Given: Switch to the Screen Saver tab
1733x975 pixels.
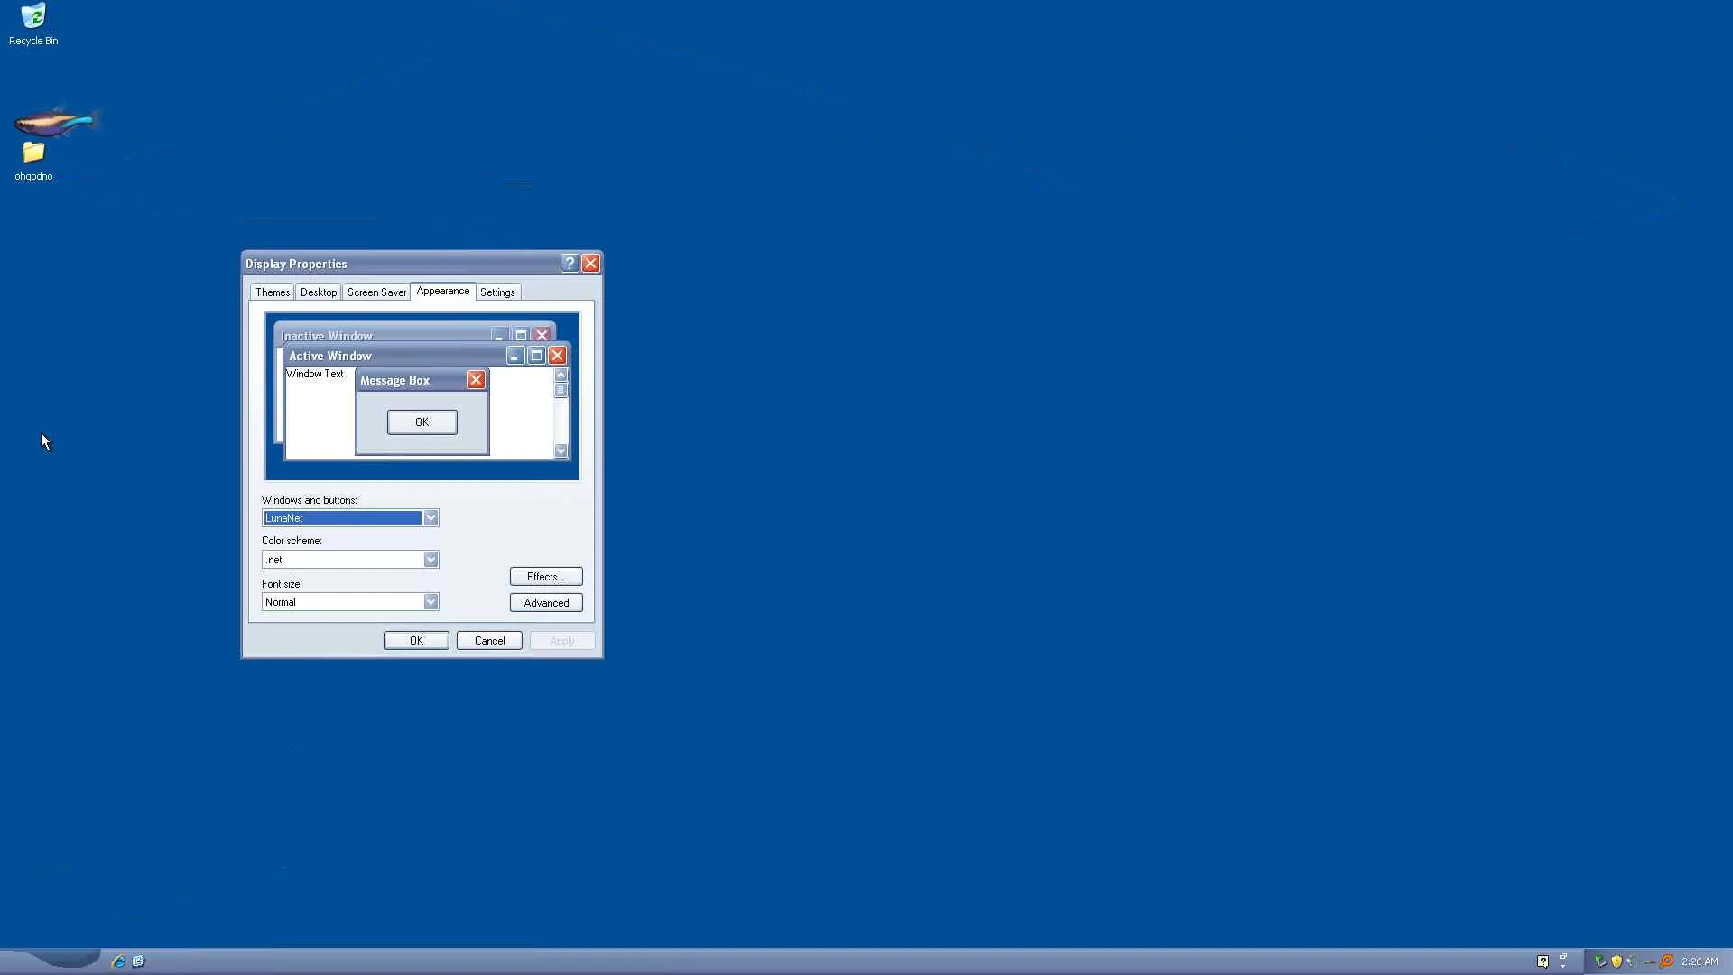Looking at the screenshot, I should (x=376, y=292).
